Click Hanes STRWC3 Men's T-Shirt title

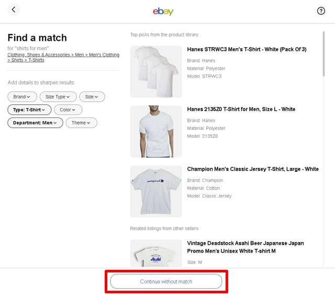tap(247, 49)
